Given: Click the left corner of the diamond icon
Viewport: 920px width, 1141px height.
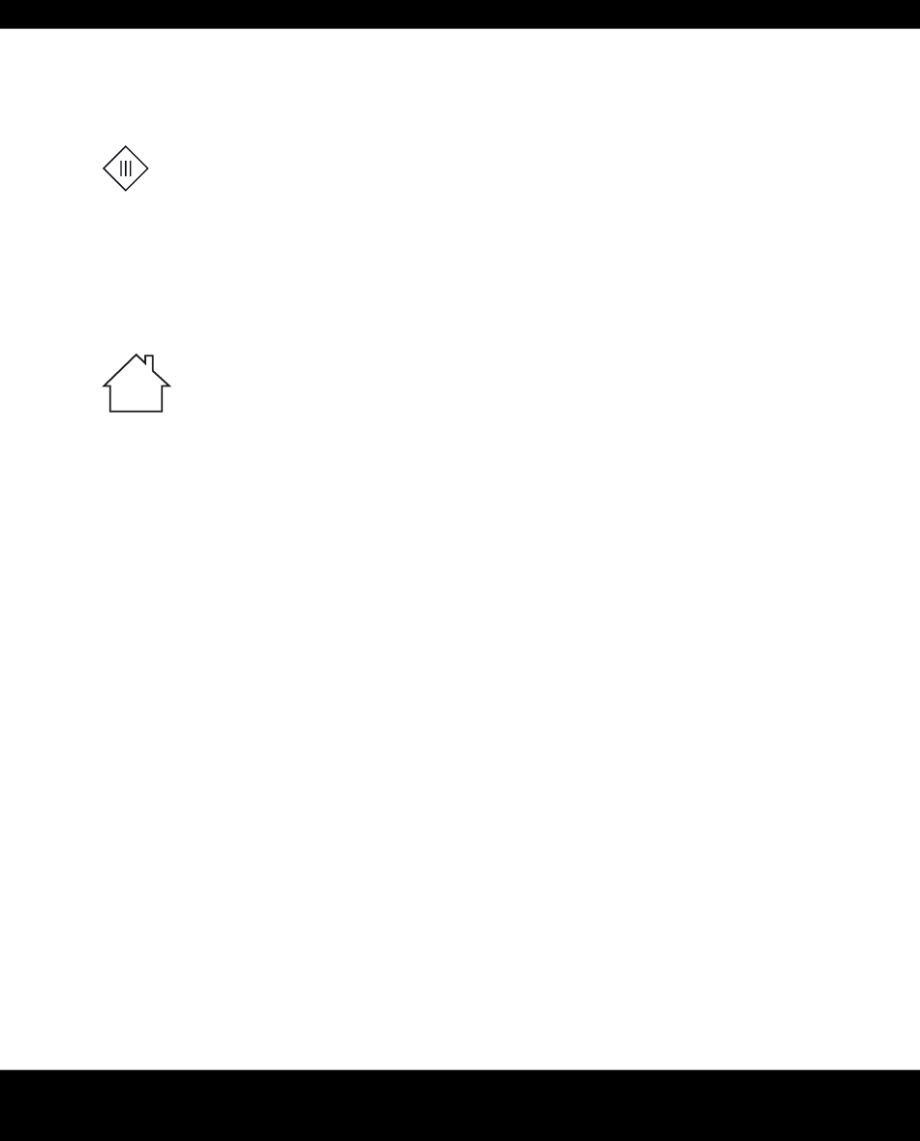Looking at the screenshot, I should [x=105, y=169].
